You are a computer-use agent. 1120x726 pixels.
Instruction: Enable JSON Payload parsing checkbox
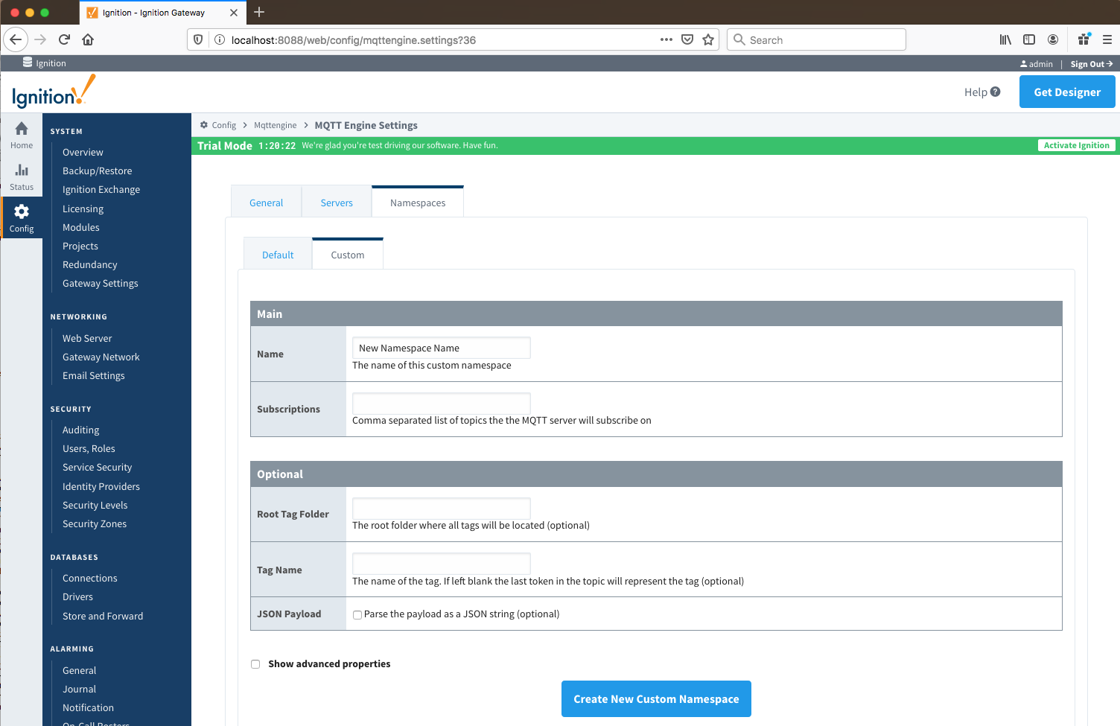pyautogui.click(x=357, y=615)
